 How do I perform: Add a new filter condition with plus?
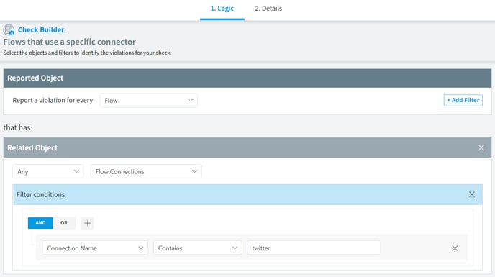pos(87,223)
